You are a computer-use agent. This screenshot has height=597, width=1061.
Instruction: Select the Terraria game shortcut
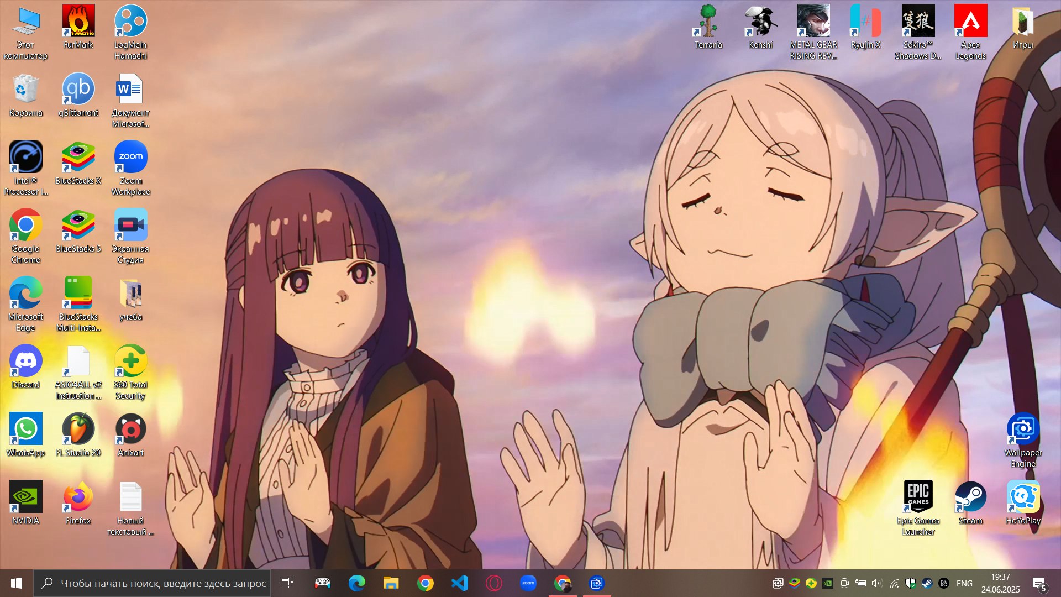tap(708, 28)
